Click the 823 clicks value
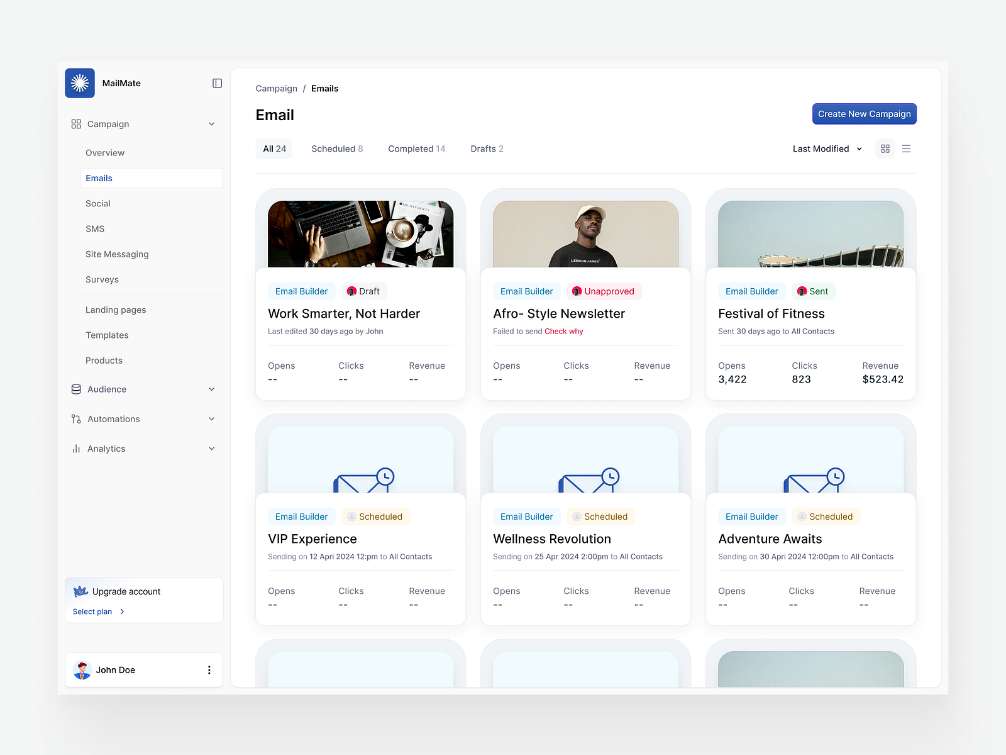1006x755 pixels. (x=801, y=379)
